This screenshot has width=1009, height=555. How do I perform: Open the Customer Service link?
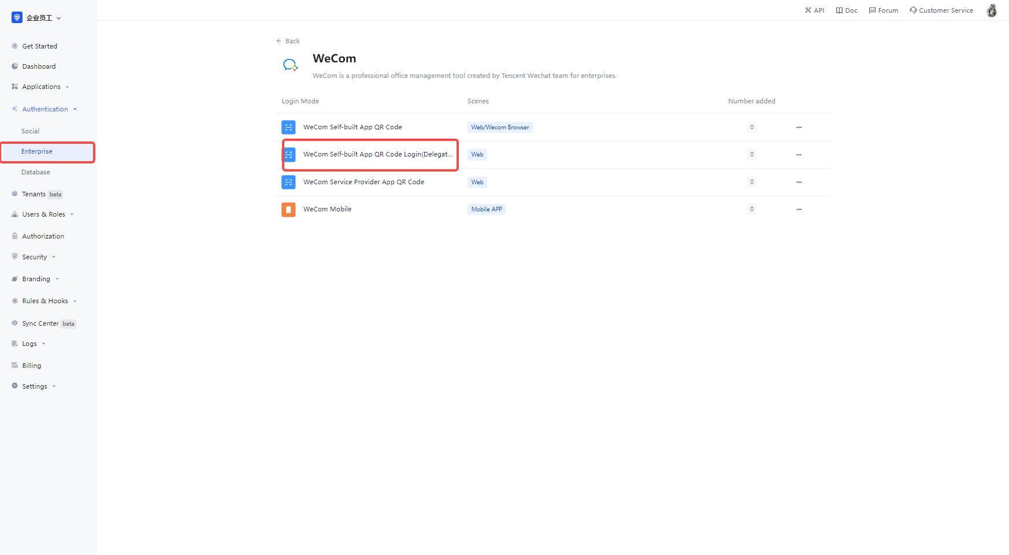coord(941,10)
